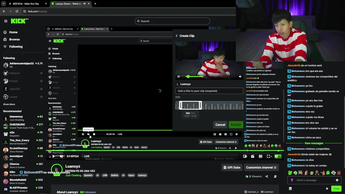Open site information icon in address bar
Viewport: 345px width, 194px height.
(25, 11)
